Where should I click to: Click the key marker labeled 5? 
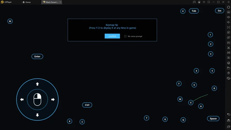pos(212,71)
